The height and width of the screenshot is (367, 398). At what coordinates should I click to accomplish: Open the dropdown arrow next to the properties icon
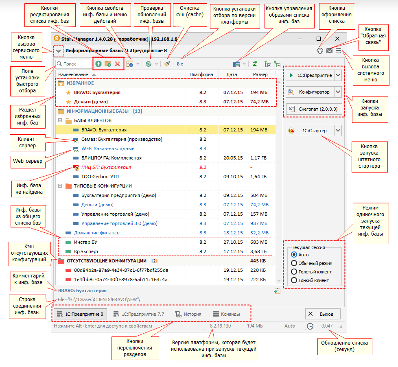[x=138, y=64]
